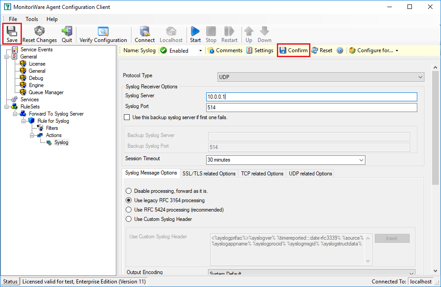Click the Syslog Port field
This screenshot has width=441, height=287.
point(312,108)
